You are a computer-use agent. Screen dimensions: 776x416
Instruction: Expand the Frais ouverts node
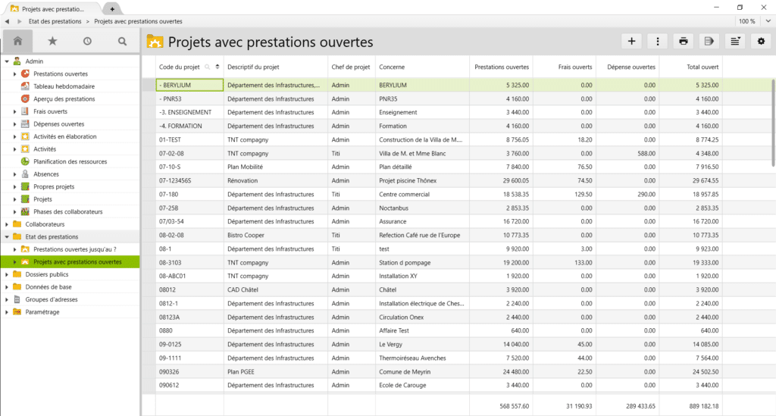[15, 111]
